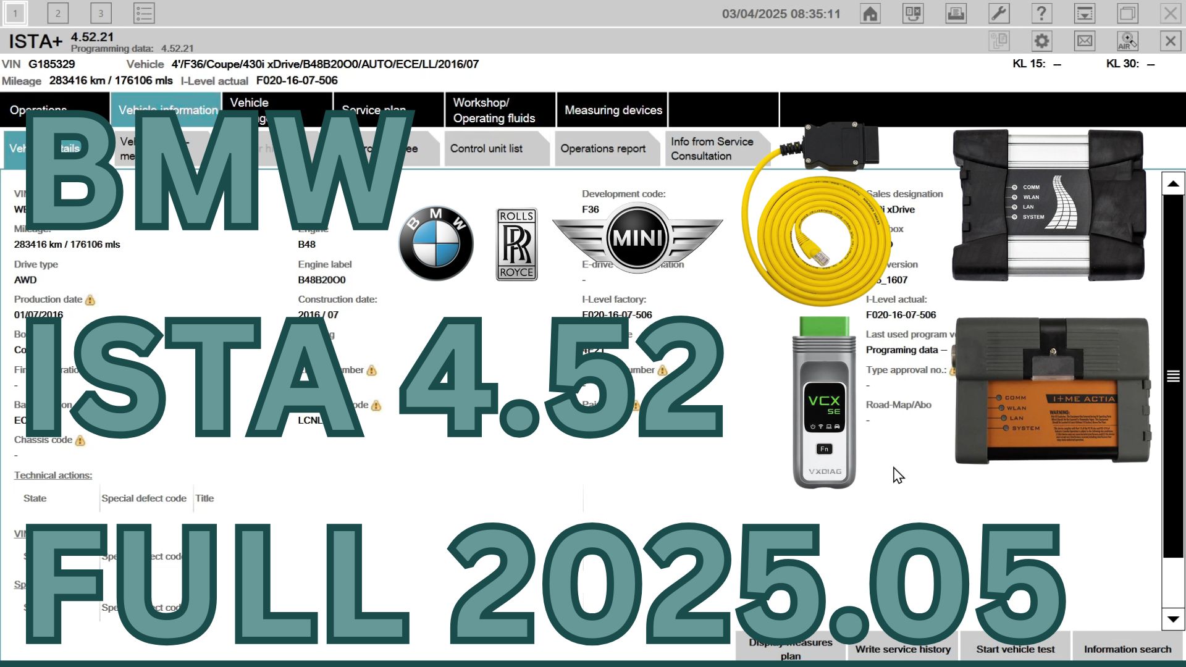The width and height of the screenshot is (1186, 667).
Task: Click the Start vehicle test button
Action: pyautogui.click(x=1016, y=648)
